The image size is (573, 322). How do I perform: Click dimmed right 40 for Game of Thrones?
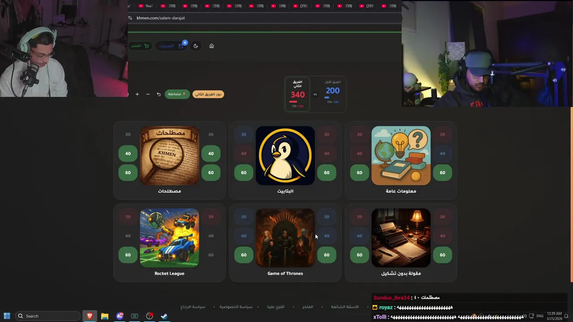coord(327,236)
